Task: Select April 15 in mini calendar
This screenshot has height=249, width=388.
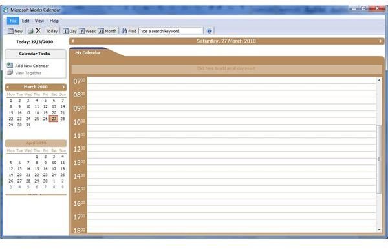Action: click(x=37, y=169)
